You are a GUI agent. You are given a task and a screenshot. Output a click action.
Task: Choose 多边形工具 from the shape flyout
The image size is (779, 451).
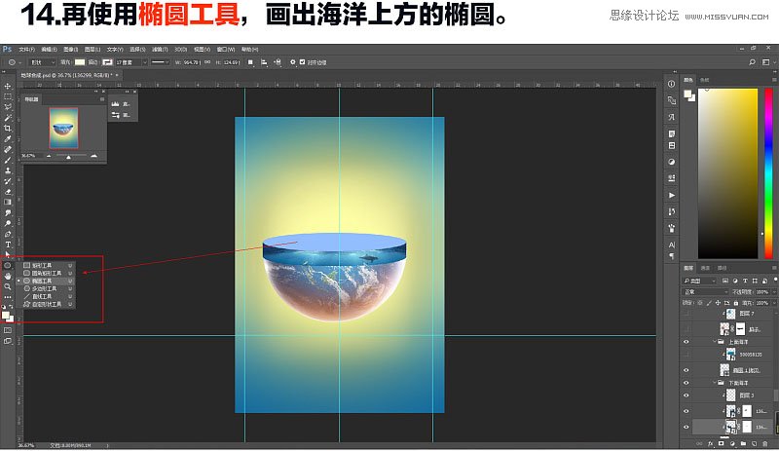pyautogui.click(x=46, y=288)
